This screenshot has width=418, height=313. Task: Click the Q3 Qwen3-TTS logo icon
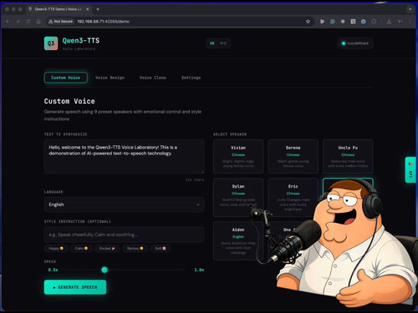pyautogui.click(x=51, y=43)
